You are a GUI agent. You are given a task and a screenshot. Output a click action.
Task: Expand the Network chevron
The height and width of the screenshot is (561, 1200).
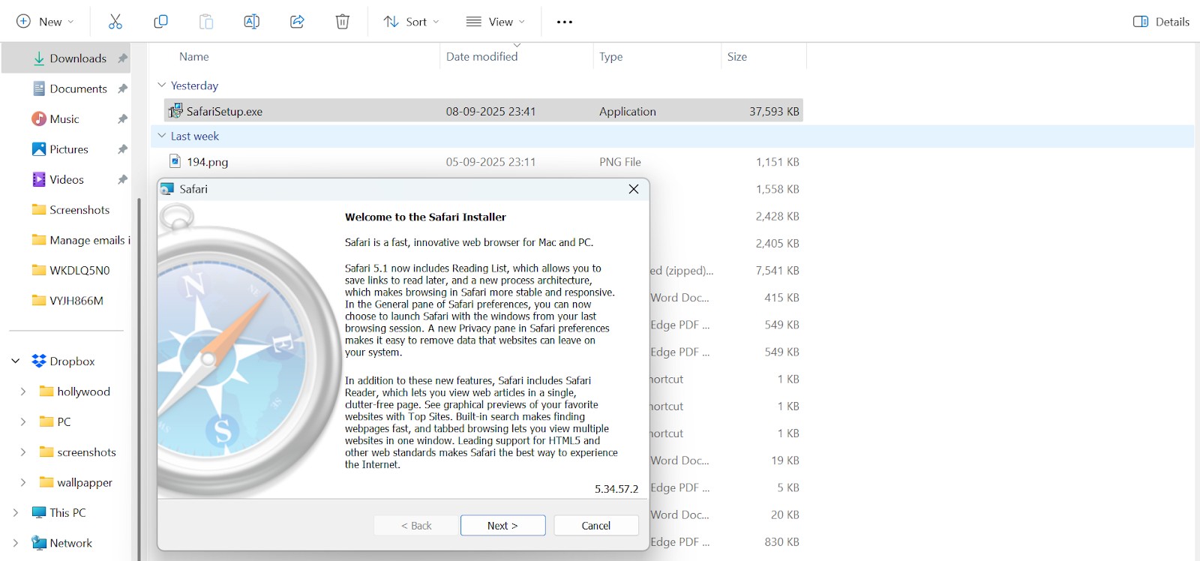click(x=16, y=543)
